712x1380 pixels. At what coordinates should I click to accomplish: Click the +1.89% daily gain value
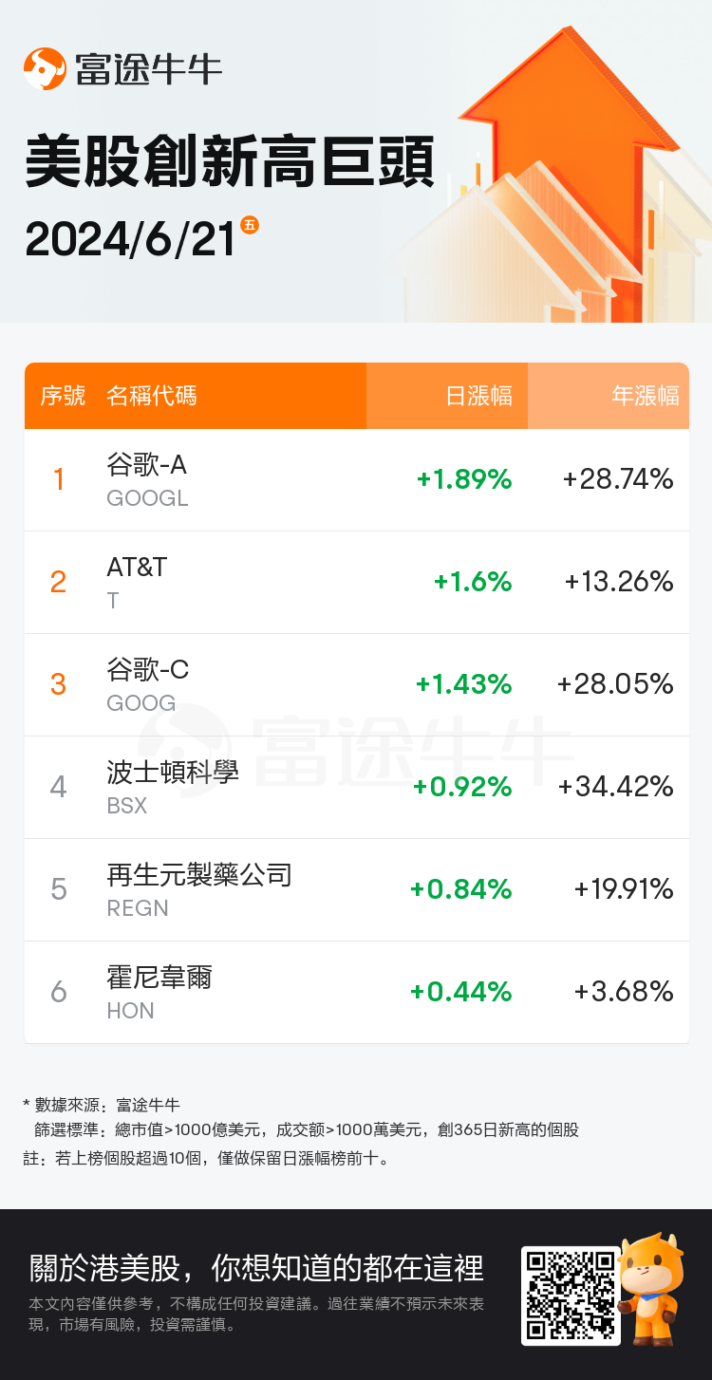coord(464,479)
